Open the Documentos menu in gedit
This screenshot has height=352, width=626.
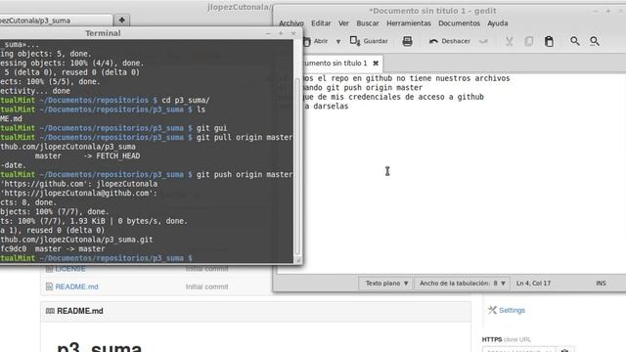459,23
